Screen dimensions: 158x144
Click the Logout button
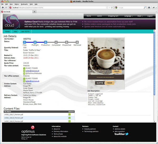[x=150, y=16]
